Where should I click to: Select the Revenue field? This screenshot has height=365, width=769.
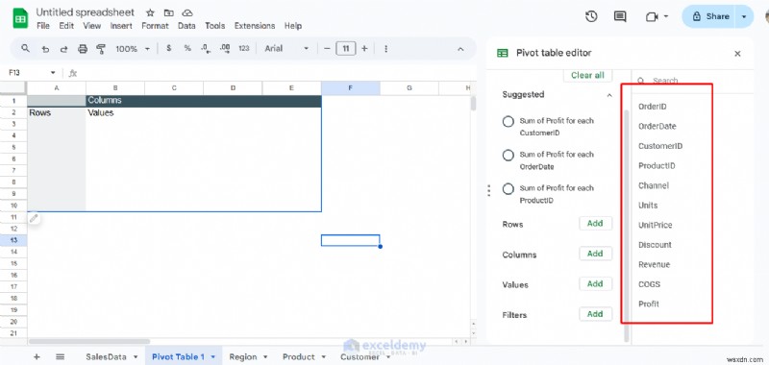(654, 264)
